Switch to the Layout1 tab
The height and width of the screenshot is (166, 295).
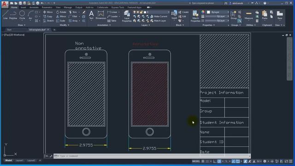(x=19, y=160)
